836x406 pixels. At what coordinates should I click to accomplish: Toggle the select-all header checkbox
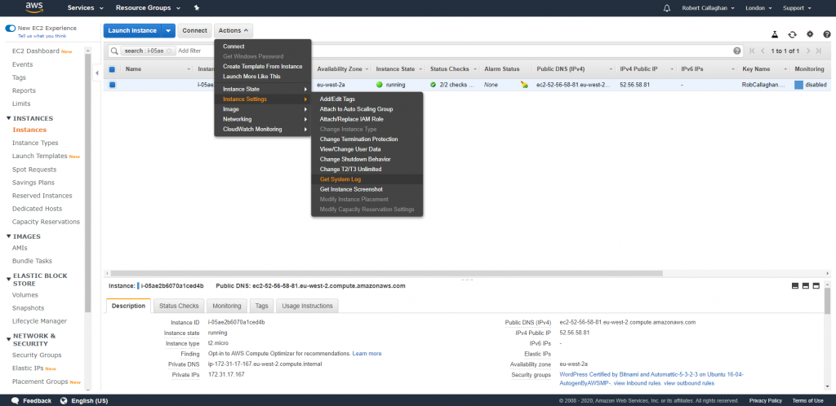click(x=112, y=69)
